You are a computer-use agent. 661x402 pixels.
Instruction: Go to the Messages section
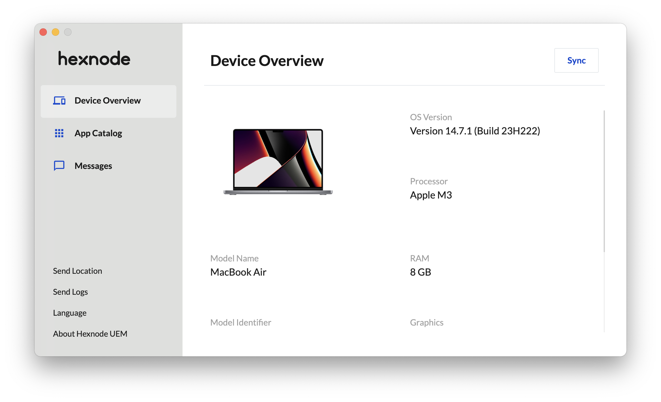(109, 166)
